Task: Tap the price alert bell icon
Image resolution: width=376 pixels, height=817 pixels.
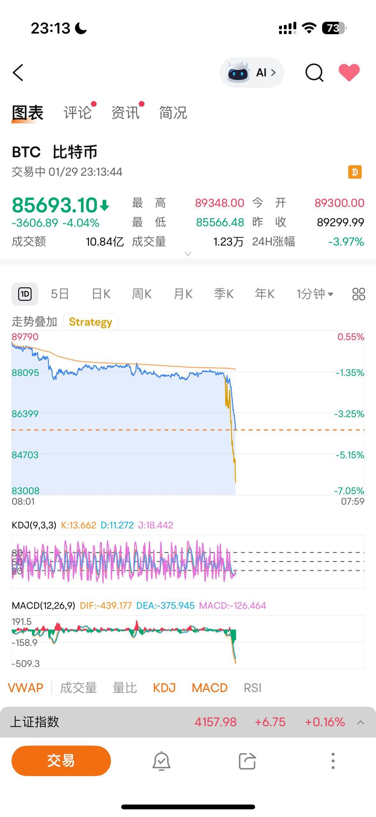Action: pos(161,761)
